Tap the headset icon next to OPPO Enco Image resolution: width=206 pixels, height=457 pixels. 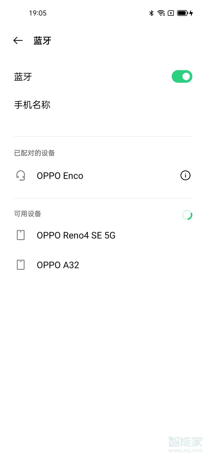21,176
